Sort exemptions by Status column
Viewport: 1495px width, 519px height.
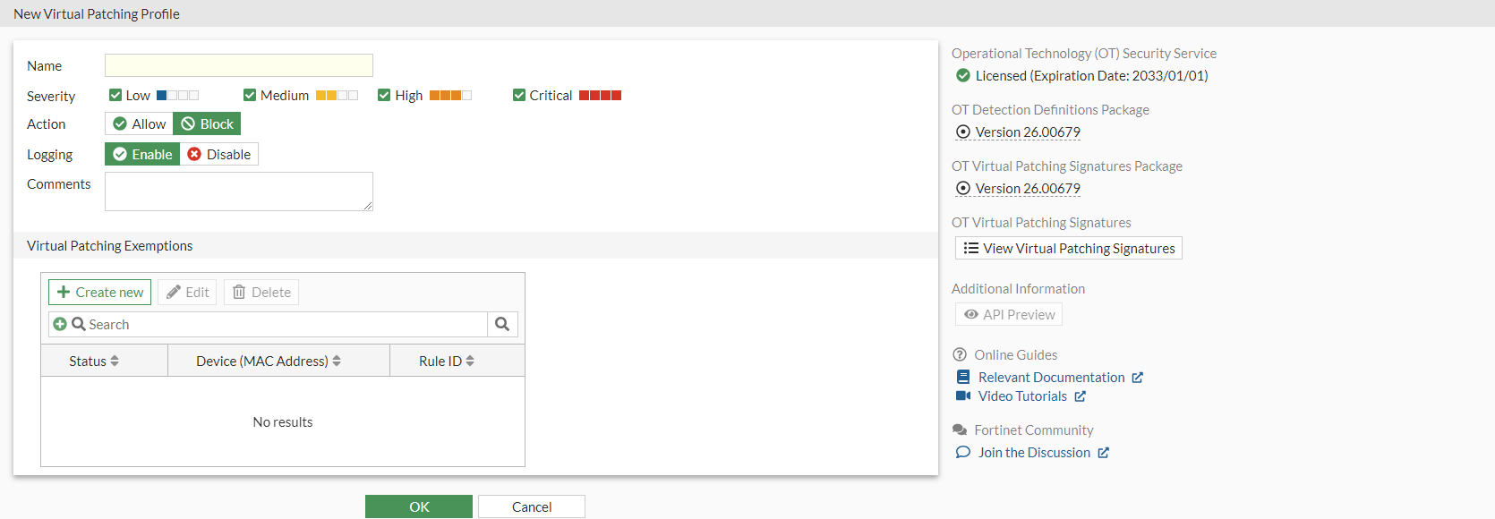(94, 362)
